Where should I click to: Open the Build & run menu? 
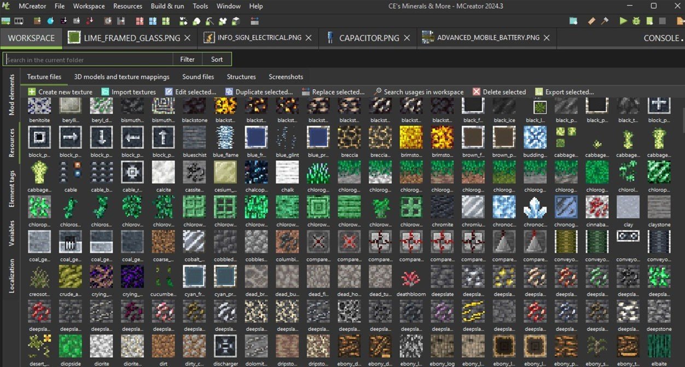(x=167, y=6)
